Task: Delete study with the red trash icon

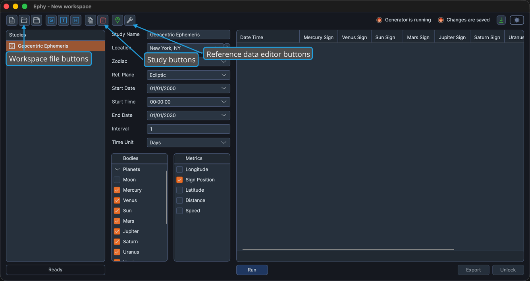Action: 103,20
